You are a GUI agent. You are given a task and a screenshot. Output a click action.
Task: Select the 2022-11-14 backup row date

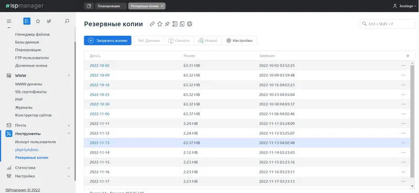100,152
